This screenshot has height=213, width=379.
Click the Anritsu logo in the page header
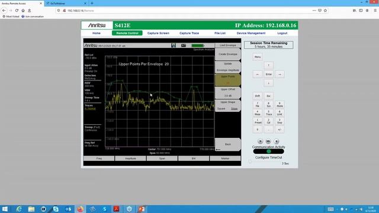pyautogui.click(x=97, y=25)
